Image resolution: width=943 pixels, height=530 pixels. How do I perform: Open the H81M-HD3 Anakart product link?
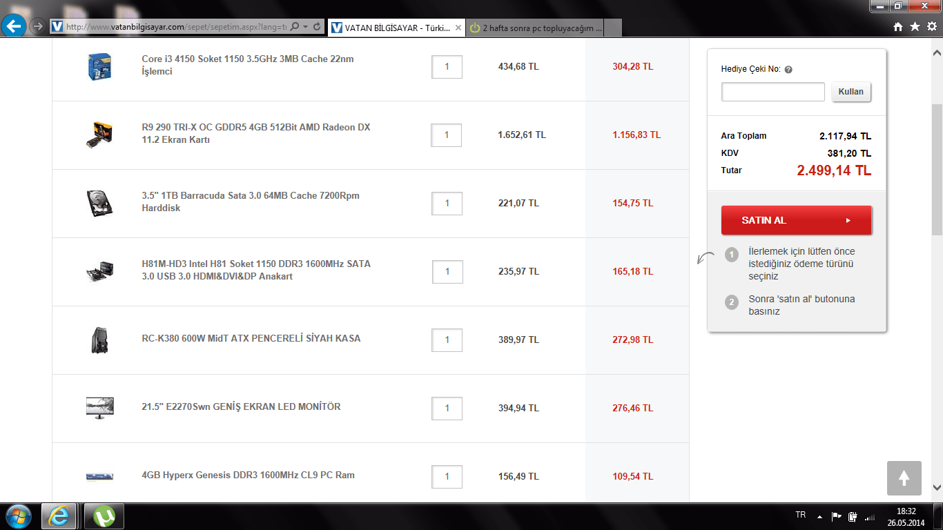tap(256, 270)
